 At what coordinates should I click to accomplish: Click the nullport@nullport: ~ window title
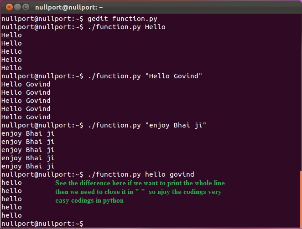pyautogui.click(x=69, y=7)
